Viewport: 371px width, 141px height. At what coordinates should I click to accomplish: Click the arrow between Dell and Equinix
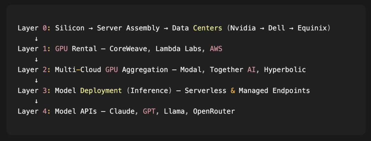tap(291, 28)
